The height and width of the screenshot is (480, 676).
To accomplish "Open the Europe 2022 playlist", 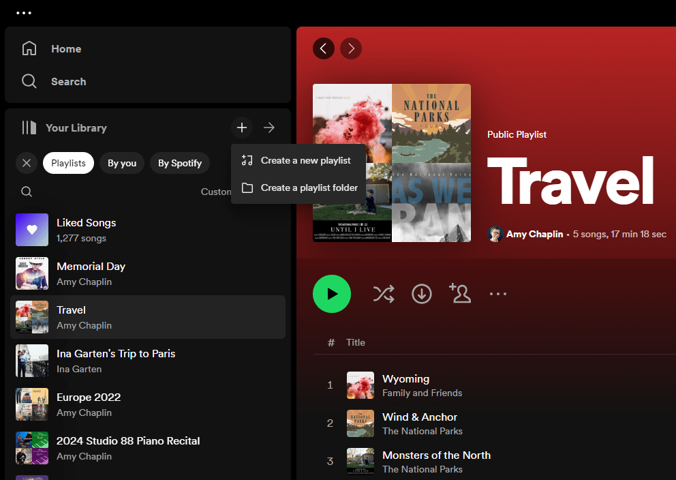I will (x=148, y=404).
